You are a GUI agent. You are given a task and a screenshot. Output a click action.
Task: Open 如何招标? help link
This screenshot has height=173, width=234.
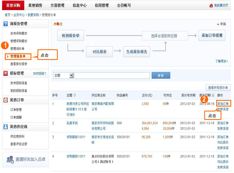(x=40, y=74)
